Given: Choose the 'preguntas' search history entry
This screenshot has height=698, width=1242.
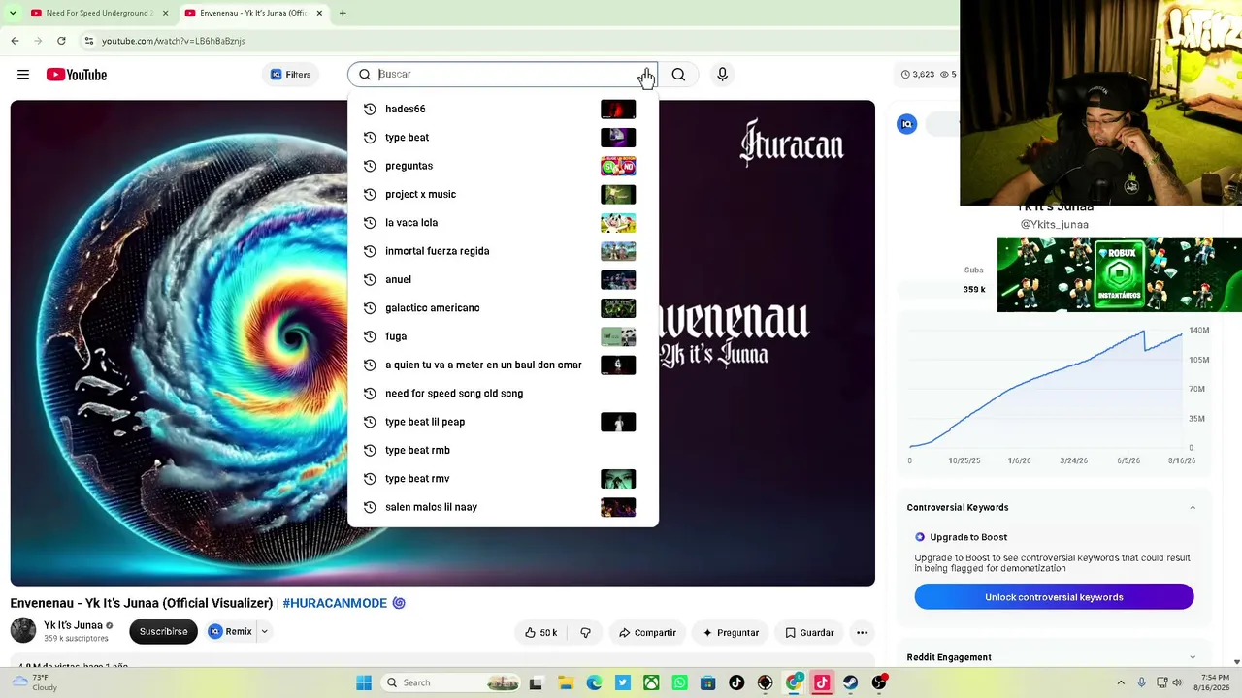Looking at the screenshot, I should click(503, 166).
